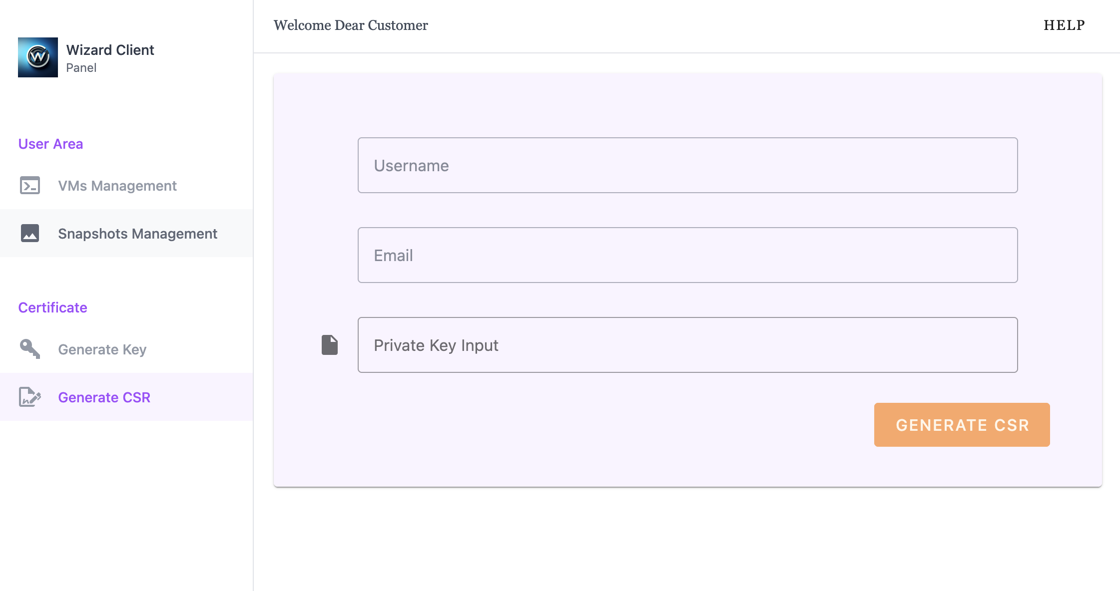
Task: Click the Snapshots Management image icon
Action: (30, 233)
